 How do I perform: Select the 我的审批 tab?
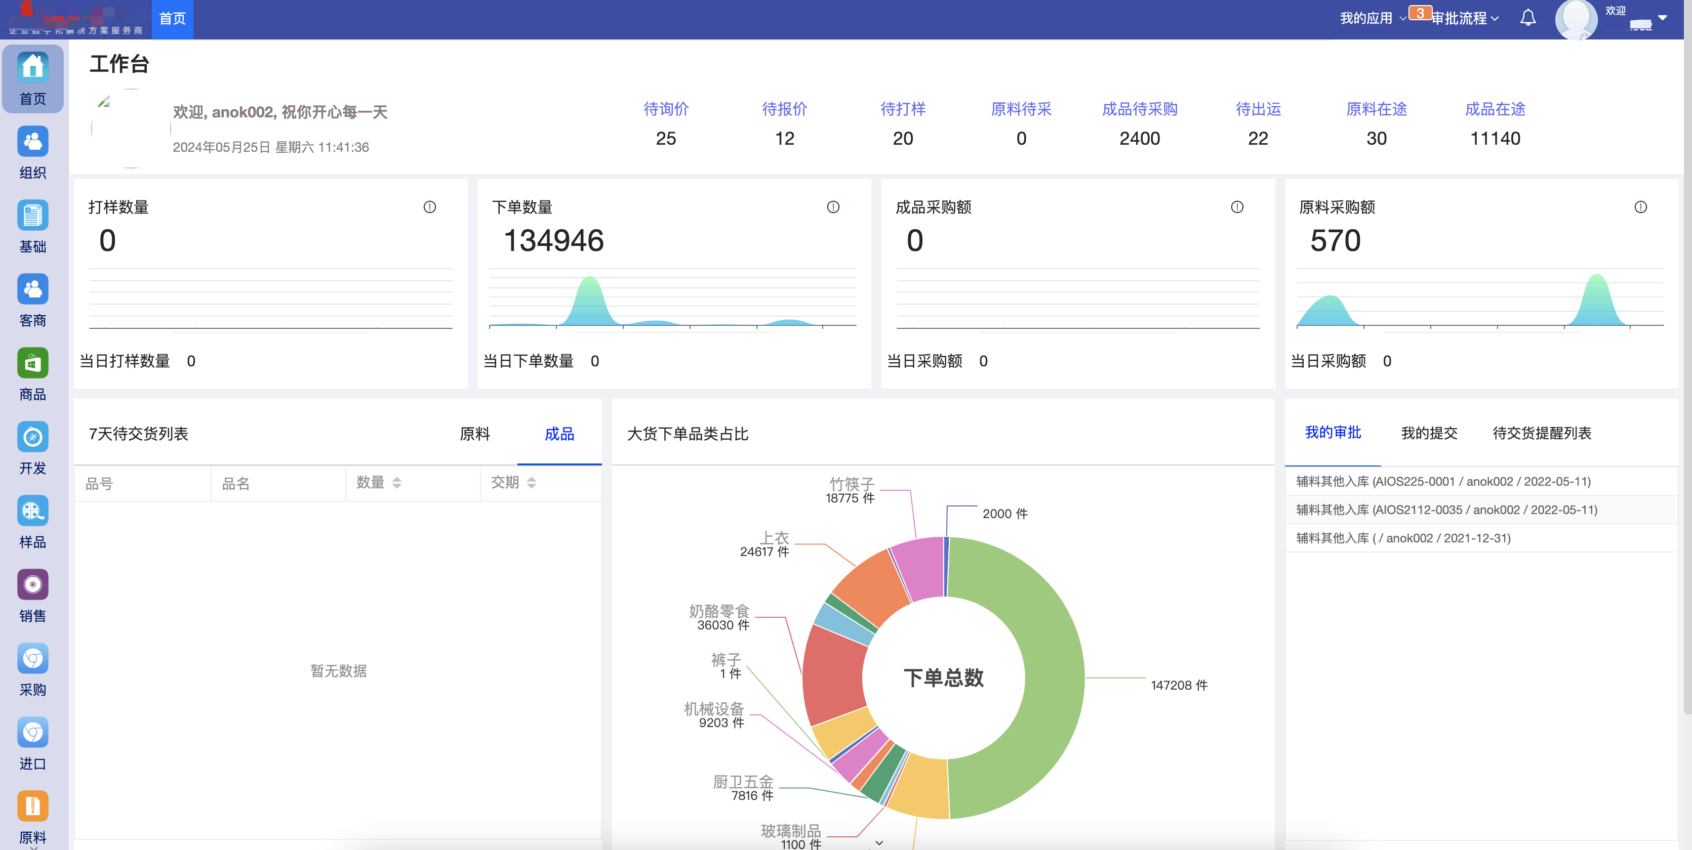[x=1332, y=433]
